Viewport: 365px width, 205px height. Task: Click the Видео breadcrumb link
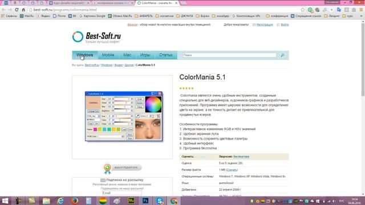pyautogui.click(x=119, y=65)
